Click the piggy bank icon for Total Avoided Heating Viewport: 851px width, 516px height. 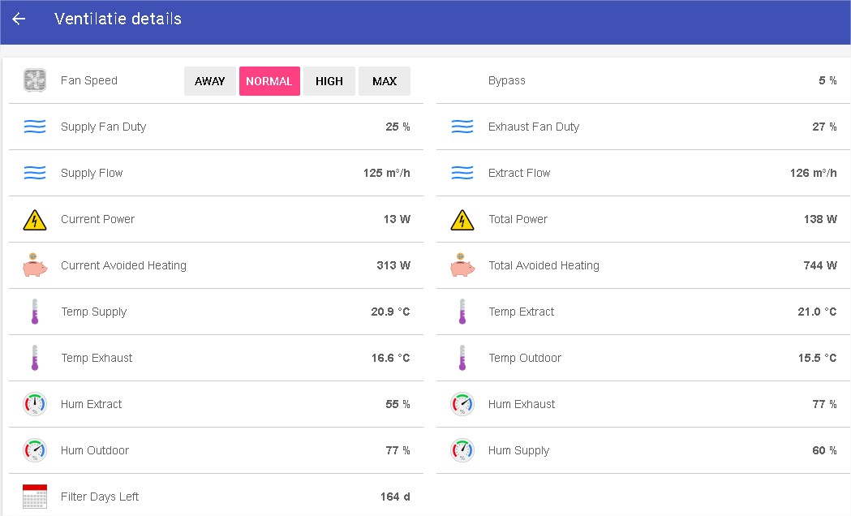point(462,266)
